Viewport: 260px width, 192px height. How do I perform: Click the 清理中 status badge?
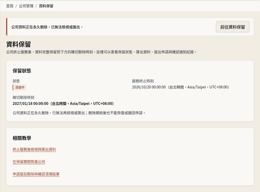pyautogui.click(x=20, y=87)
